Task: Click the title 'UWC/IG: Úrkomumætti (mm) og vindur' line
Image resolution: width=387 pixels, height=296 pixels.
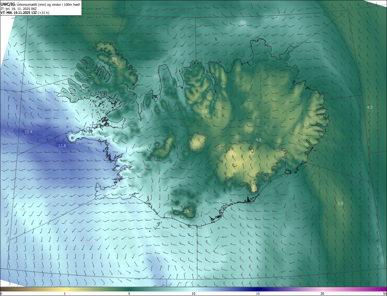Action: pos(40,4)
